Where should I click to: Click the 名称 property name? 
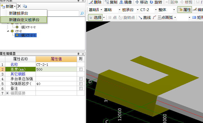14,64
